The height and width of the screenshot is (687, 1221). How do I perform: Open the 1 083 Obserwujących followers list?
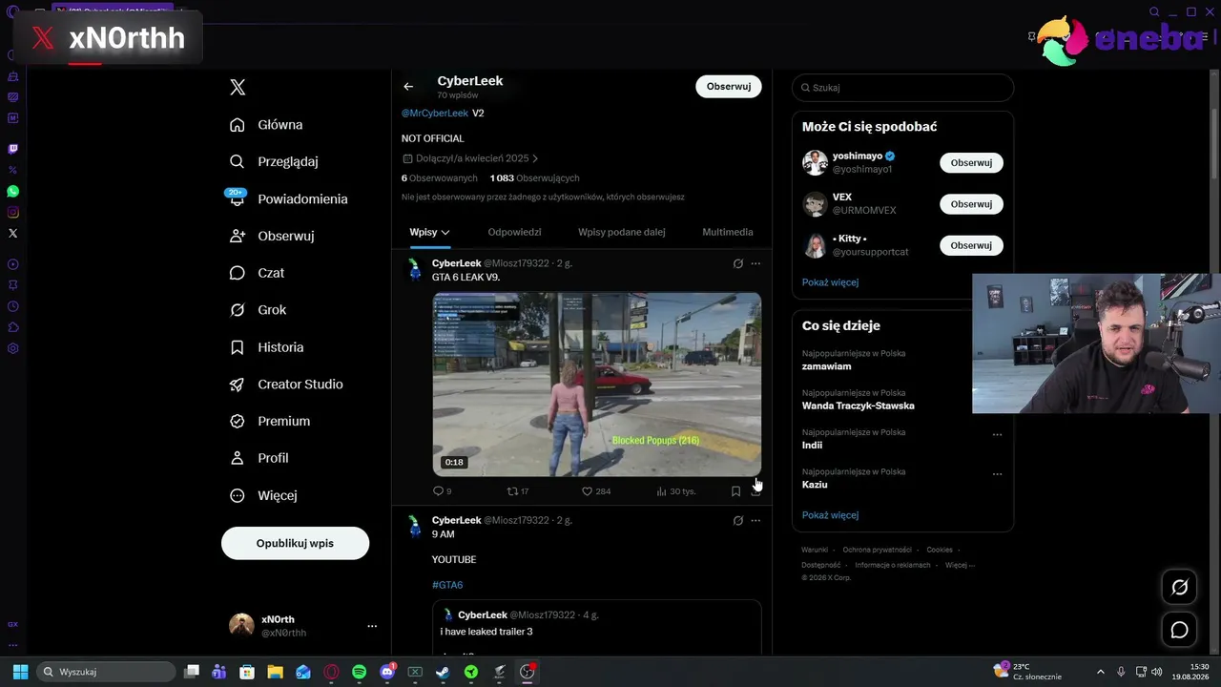(x=534, y=178)
